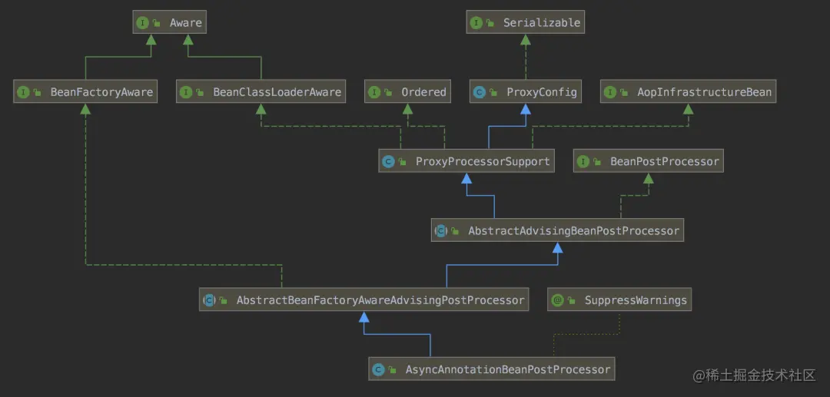This screenshot has height=397, width=830.
Task: Click the AbstractAdvisingBeanPostProcessor label
Action: (574, 231)
